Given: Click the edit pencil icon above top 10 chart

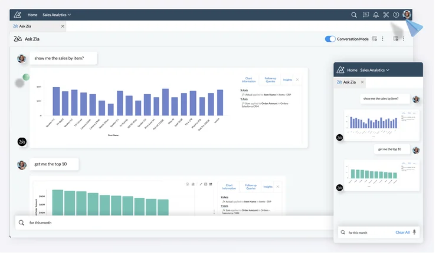Looking at the screenshot, I should 201,184.
